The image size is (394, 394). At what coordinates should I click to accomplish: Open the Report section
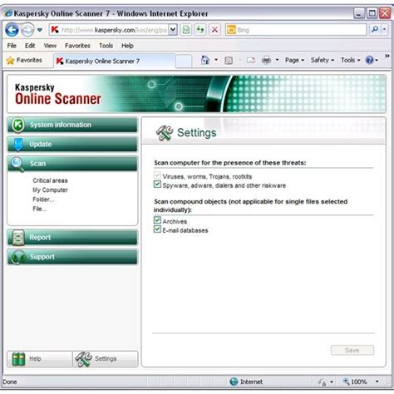click(x=72, y=238)
